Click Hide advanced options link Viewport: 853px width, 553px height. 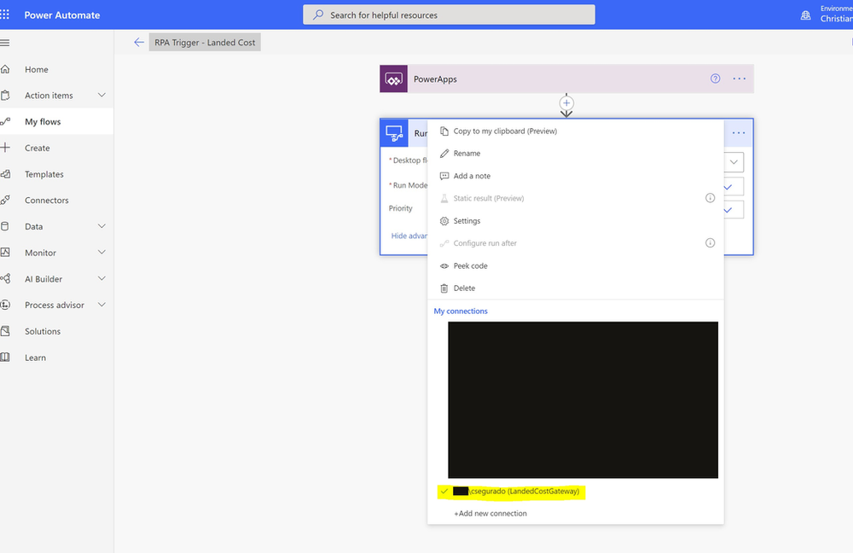[x=409, y=236]
